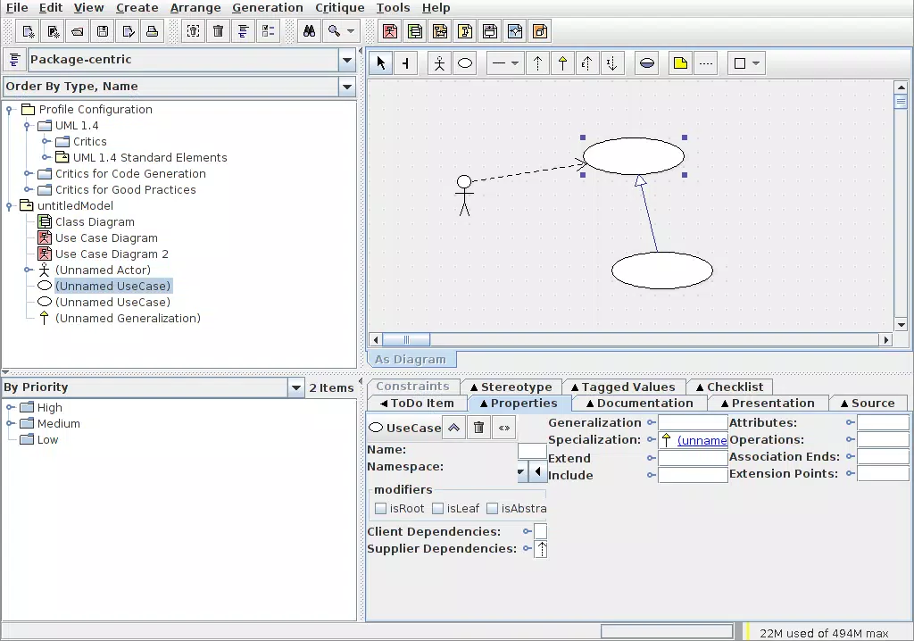Expand the Critics for Code Generation node
The width and height of the screenshot is (914, 641).
pyautogui.click(x=28, y=174)
